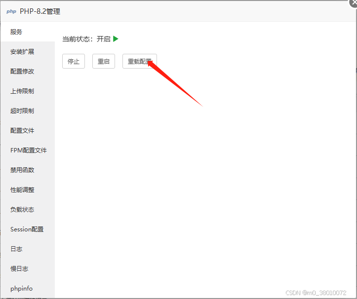
Task: Open the 性能调整 tab
Action: pyautogui.click(x=28, y=190)
